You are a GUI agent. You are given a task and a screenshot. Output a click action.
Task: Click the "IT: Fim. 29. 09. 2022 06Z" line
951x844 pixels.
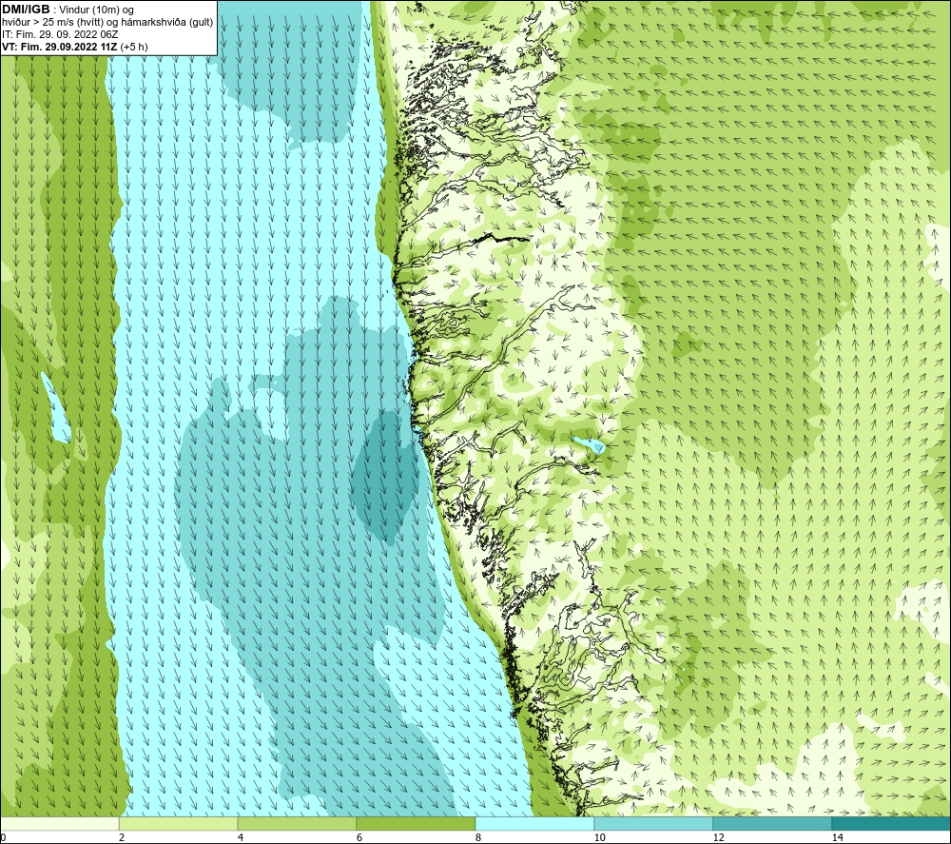60,34
